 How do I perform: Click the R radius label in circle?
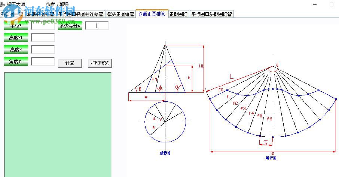(x=153, y=128)
